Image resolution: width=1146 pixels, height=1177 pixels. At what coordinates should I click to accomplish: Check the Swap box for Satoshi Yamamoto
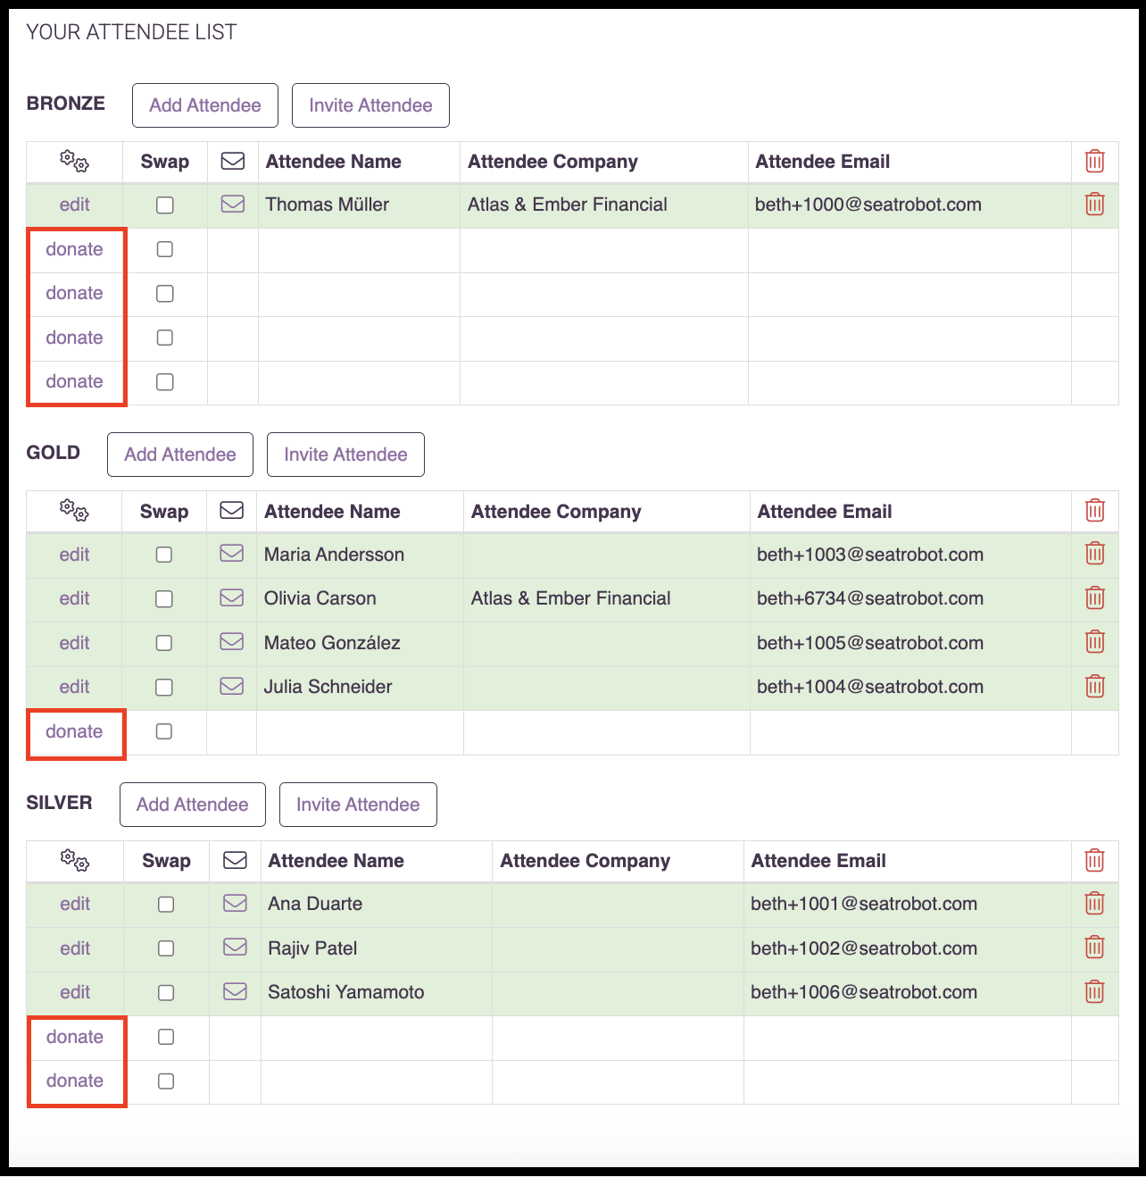(166, 993)
